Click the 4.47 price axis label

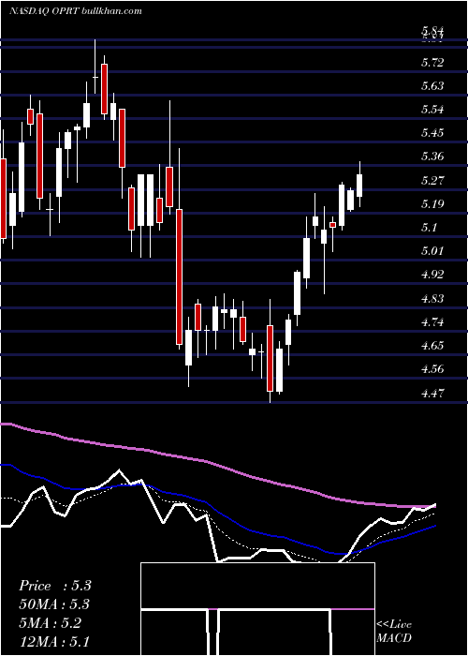(432, 394)
